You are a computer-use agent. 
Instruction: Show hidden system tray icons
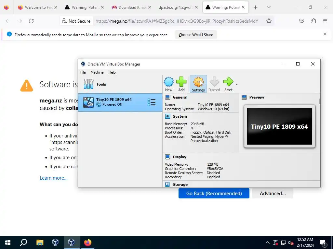[268, 243]
